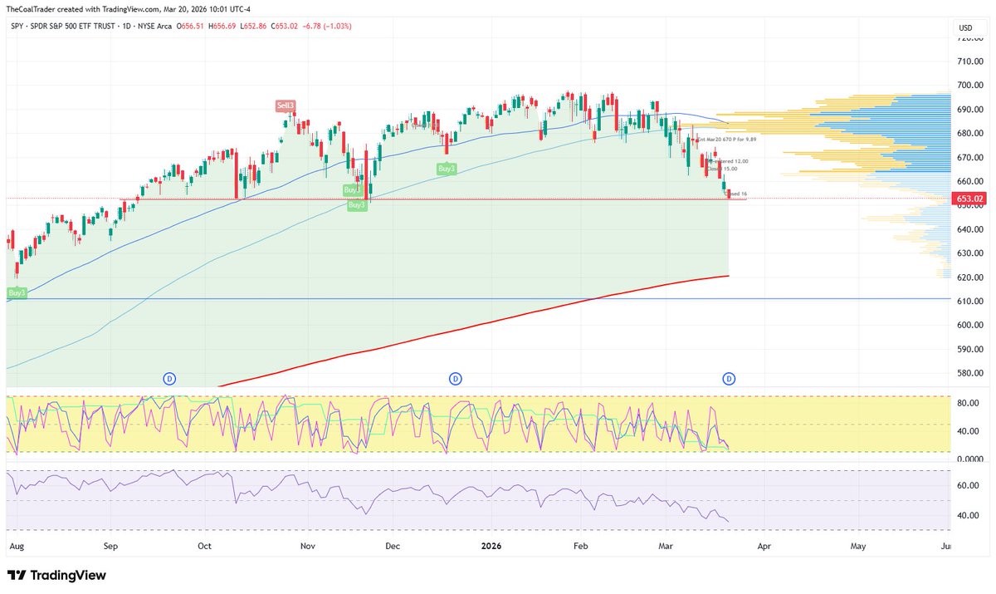
Task: Click the 80.00 level on the stochastic scale
Action: pyautogui.click(x=969, y=403)
